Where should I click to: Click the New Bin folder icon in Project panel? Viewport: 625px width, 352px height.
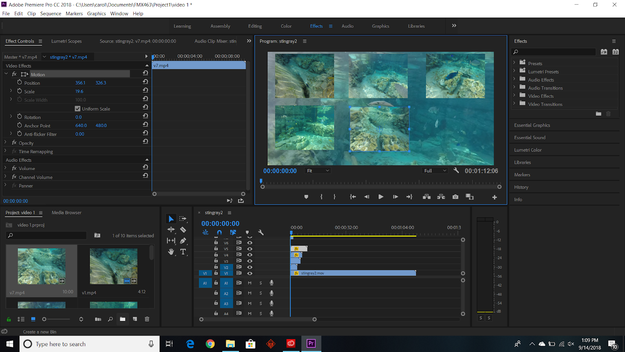coord(123,319)
